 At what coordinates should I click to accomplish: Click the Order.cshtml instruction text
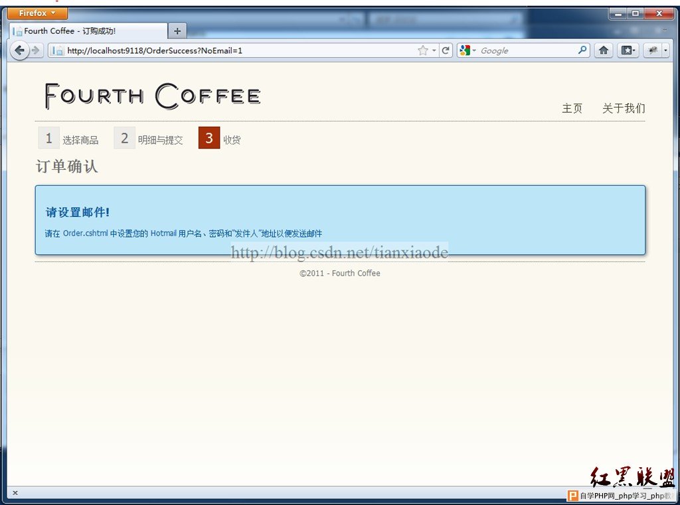point(183,233)
